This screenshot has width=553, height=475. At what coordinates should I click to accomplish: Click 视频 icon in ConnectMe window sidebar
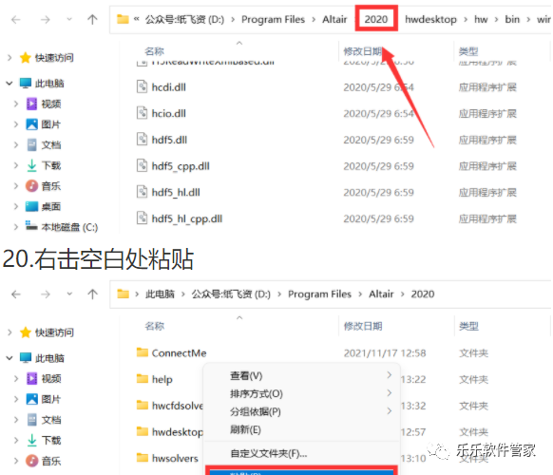[x=31, y=378]
